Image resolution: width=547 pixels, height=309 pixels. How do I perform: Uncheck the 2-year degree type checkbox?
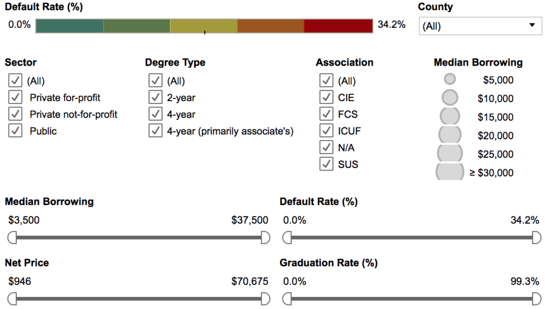[x=155, y=98]
